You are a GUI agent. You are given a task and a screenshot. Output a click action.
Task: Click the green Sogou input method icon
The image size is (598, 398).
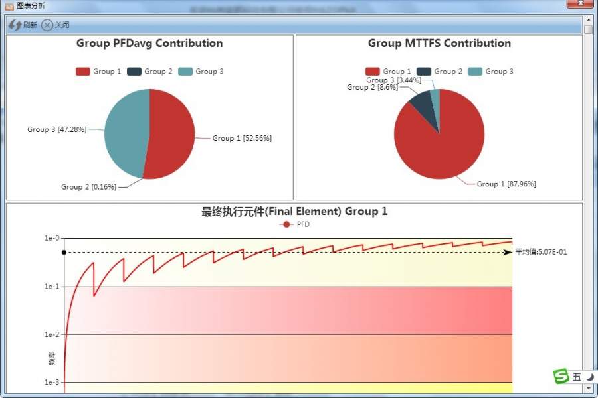561,377
